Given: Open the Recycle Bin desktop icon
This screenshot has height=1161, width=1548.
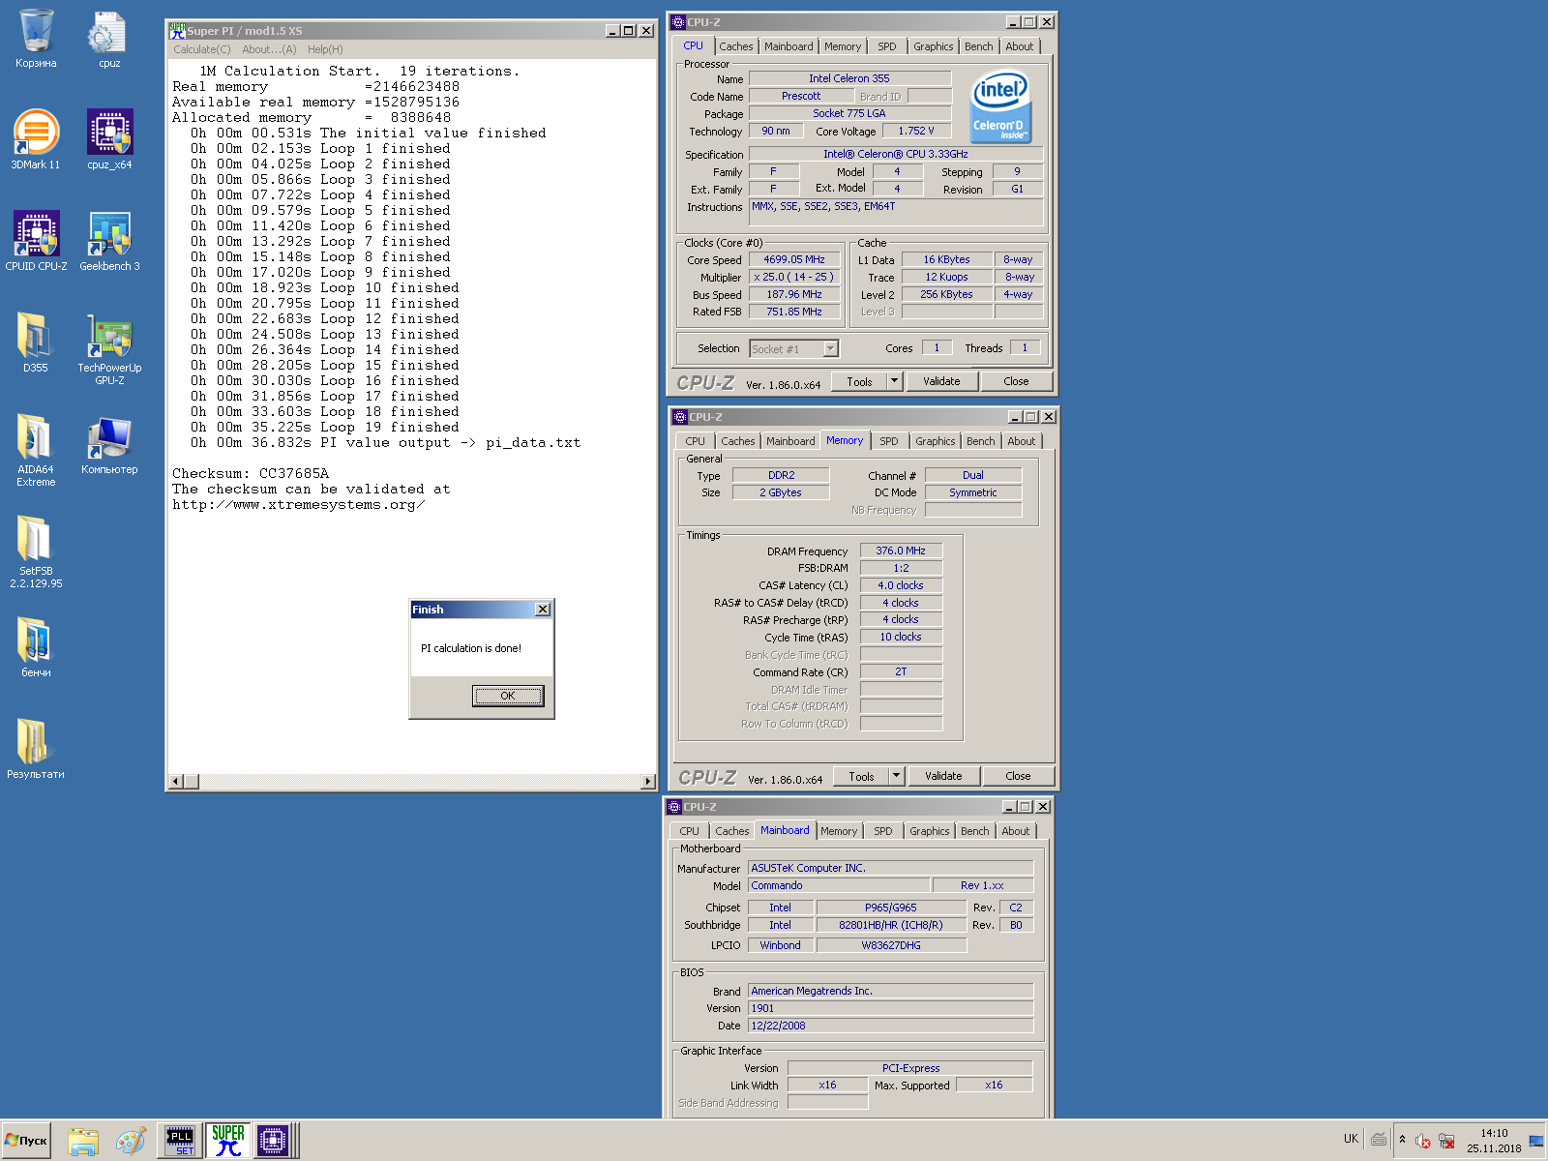Looking at the screenshot, I should 36,39.
